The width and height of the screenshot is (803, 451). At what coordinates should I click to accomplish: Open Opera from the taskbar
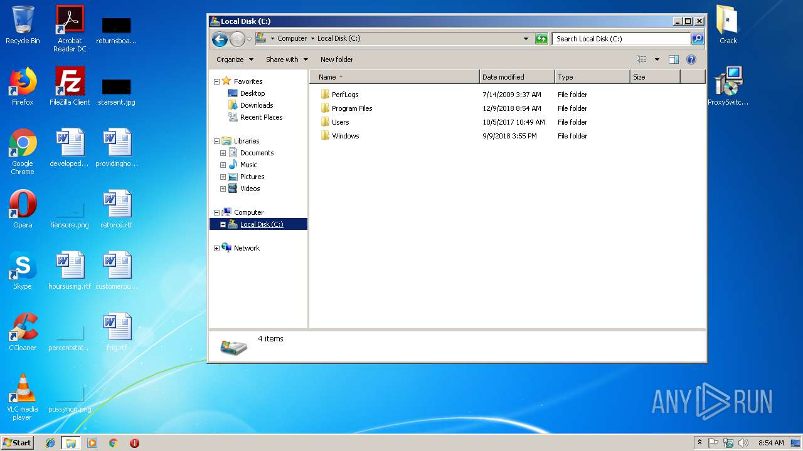click(x=134, y=443)
